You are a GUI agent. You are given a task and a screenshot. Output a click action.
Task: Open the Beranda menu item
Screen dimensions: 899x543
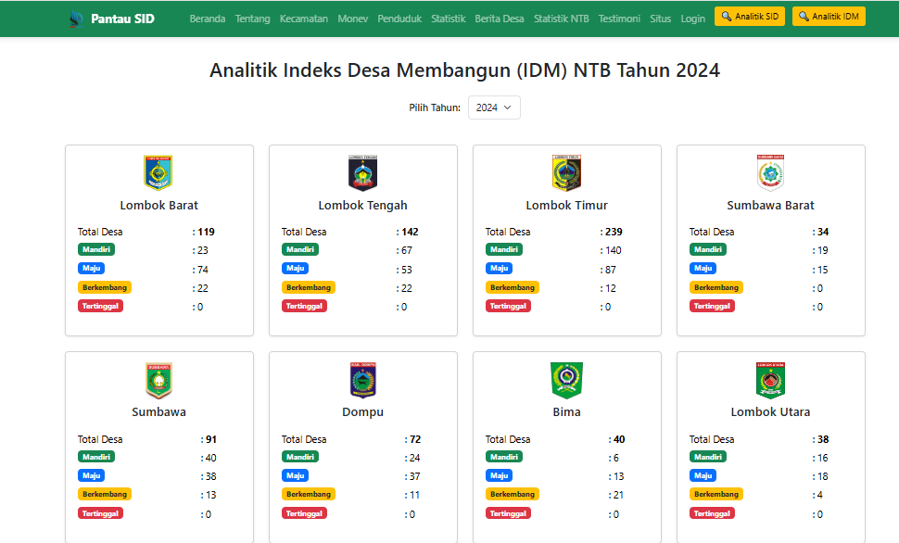[x=207, y=19]
